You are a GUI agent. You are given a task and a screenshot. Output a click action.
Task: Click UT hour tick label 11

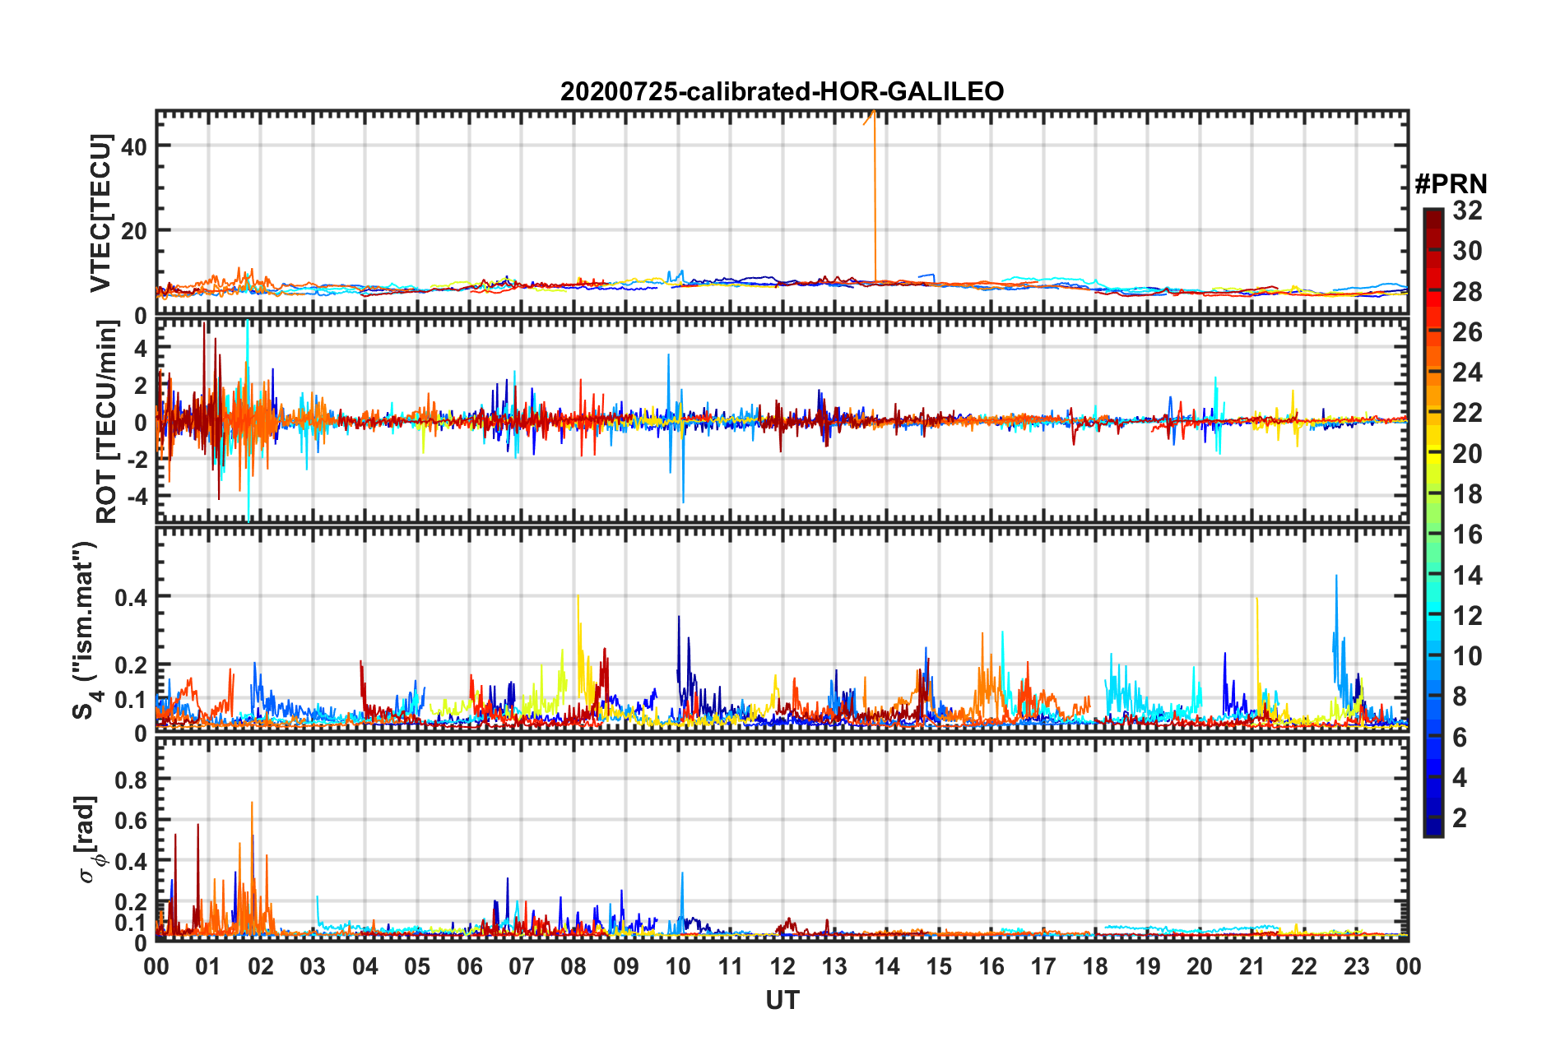(731, 966)
